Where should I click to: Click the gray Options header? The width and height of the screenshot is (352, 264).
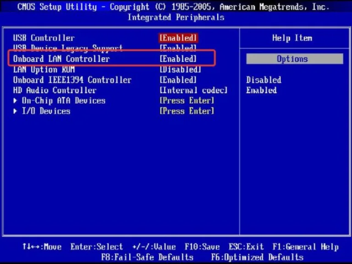295,59
